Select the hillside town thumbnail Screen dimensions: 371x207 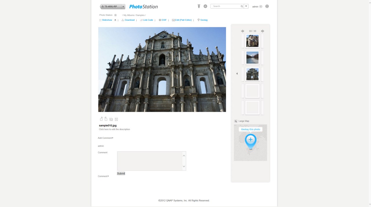pos(252,41)
